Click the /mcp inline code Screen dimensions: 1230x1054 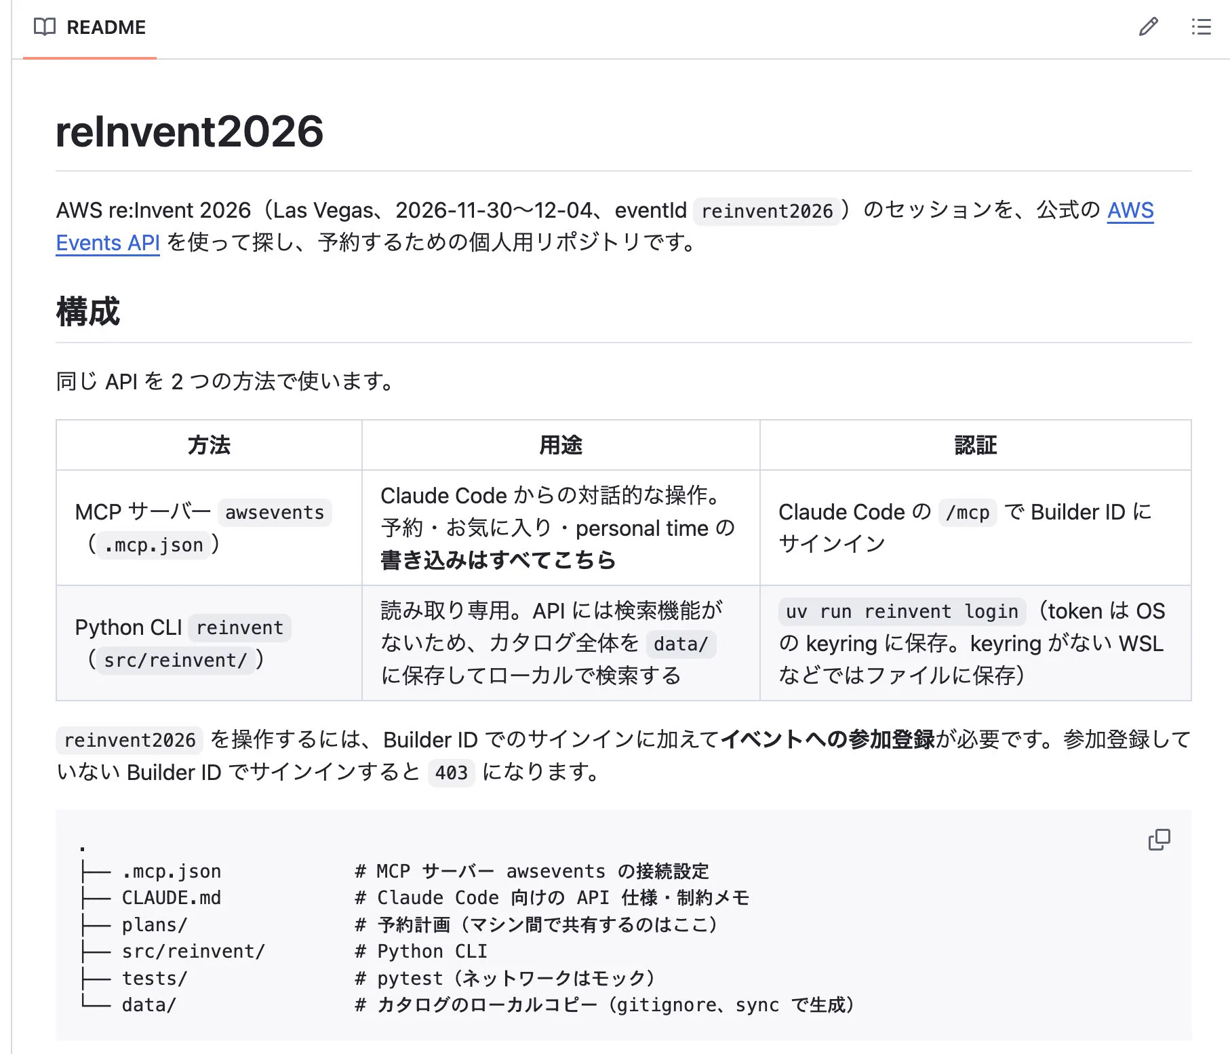coord(968,512)
